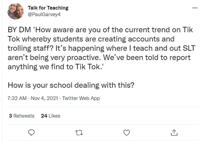Viewport: 201px width, 142px height.
Task: Open the Twitter Web App source link
Action: coord(81,98)
